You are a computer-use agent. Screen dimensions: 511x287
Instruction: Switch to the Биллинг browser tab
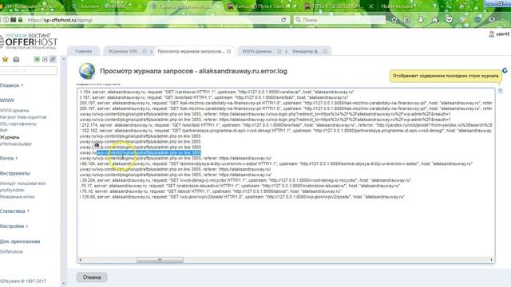103,6
